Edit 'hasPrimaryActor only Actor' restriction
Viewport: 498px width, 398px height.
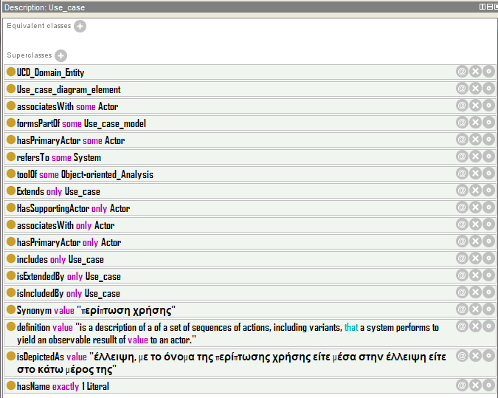click(489, 241)
